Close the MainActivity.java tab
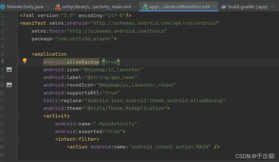 (48, 6)
